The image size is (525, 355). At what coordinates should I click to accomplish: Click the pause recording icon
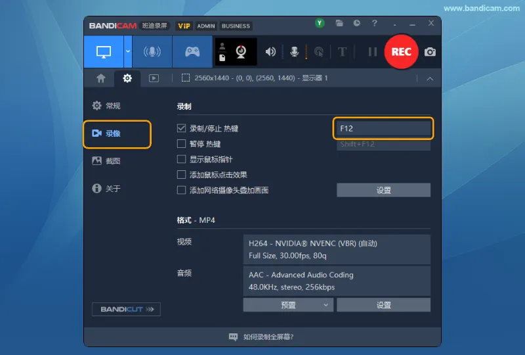point(372,52)
